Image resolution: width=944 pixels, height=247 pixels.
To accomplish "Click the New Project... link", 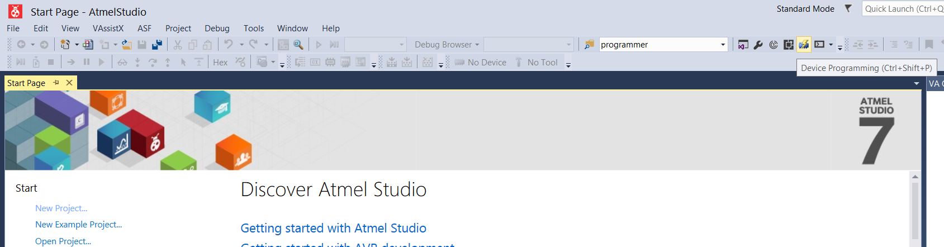I will [61, 208].
